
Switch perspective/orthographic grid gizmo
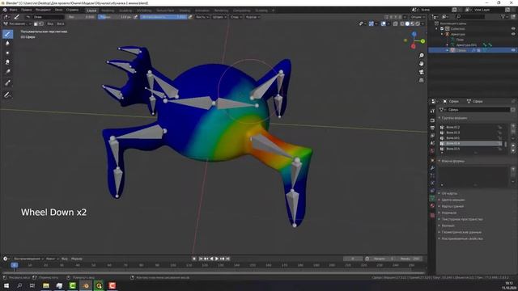[422, 80]
